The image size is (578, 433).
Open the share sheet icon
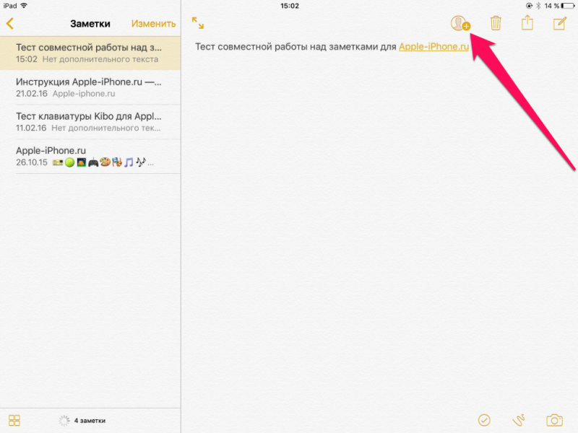point(527,23)
